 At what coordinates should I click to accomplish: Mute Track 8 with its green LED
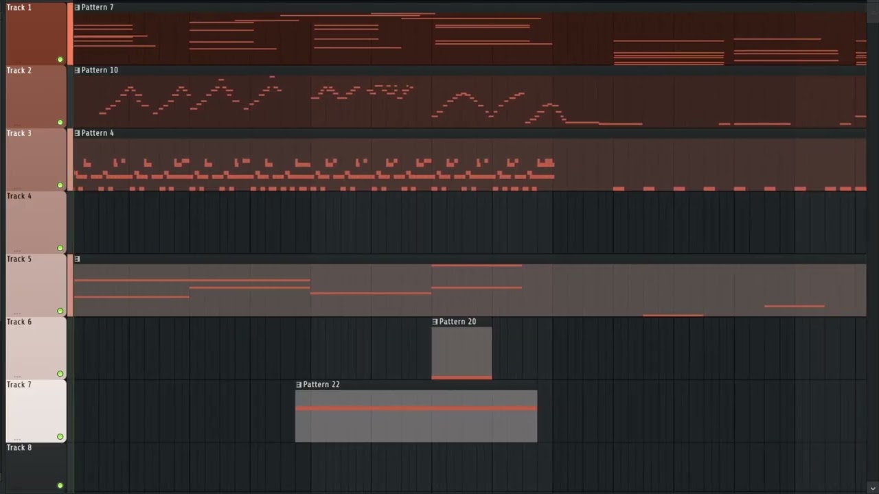pyautogui.click(x=60, y=486)
